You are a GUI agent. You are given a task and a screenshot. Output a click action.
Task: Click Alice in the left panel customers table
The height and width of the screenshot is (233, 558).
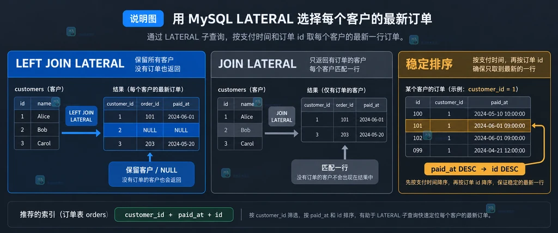[44, 116]
